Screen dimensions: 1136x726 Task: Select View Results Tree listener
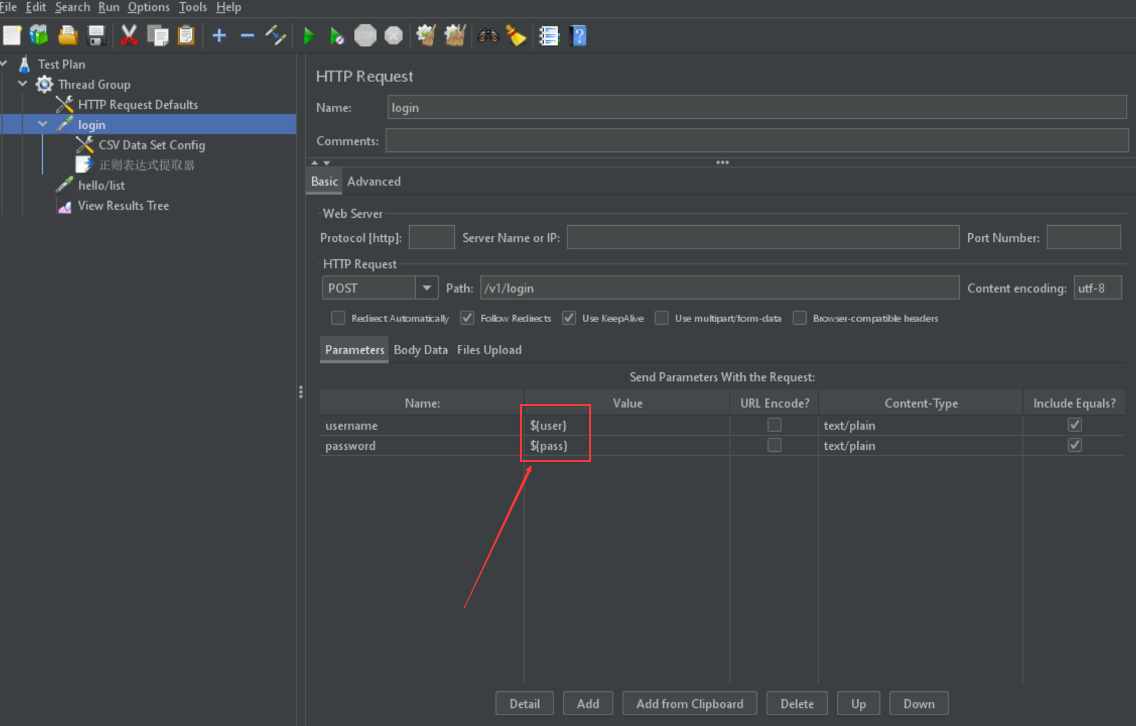pos(123,206)
